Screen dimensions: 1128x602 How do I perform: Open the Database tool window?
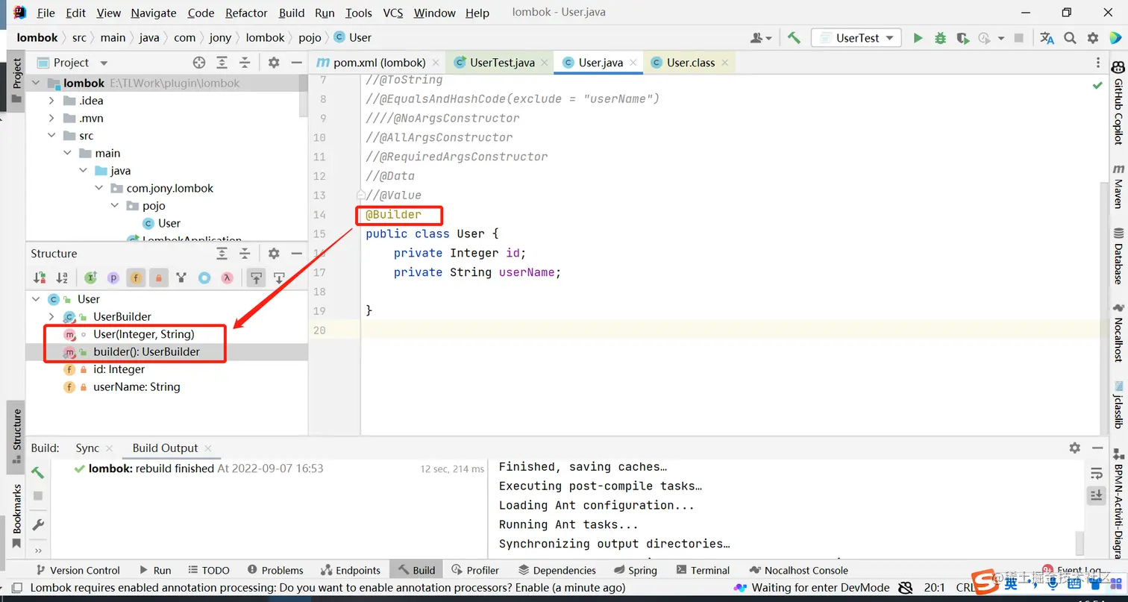coord(1118,256)
